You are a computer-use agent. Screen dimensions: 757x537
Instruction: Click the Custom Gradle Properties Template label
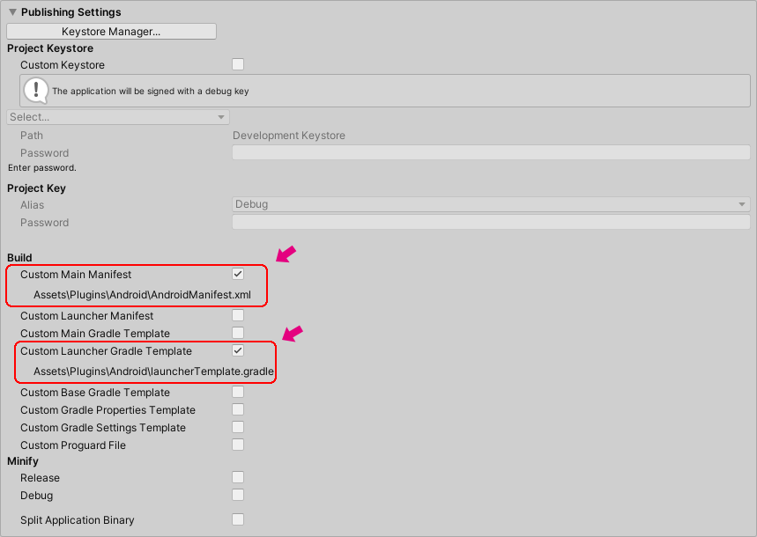[108, 410]
